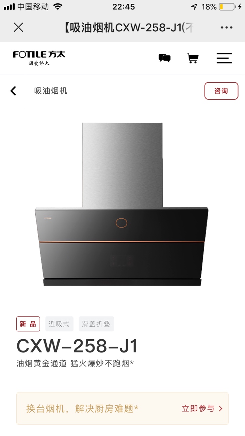Tap the 换台烟机，解决厨房难题 banner
The height and width of the screenshot is (436, 245).
[x=122, y=408]
